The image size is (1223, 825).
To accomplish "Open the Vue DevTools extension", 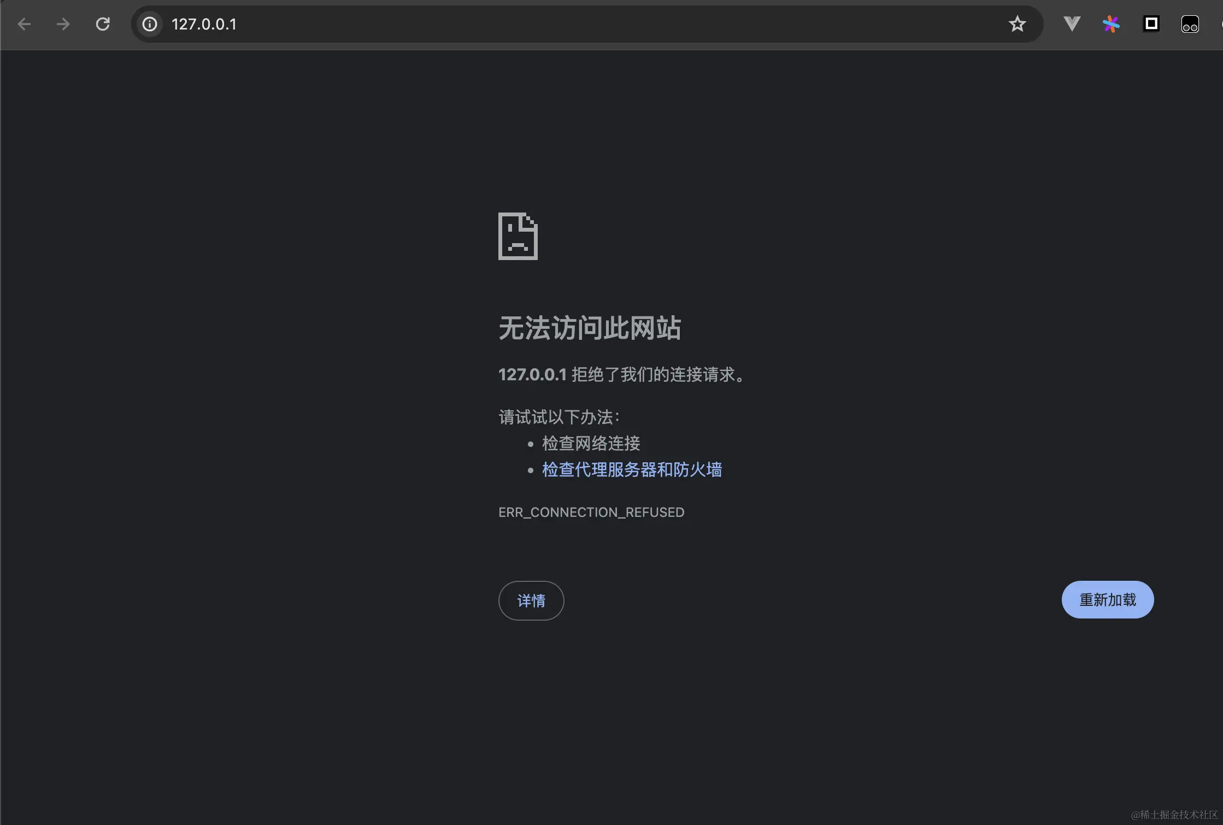I will [1071, 23].
